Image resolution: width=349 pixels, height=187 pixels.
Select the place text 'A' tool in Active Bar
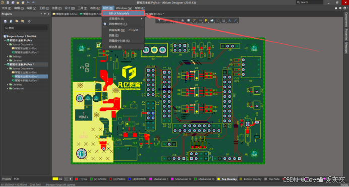pyautogui.click(x=229, y=21)
